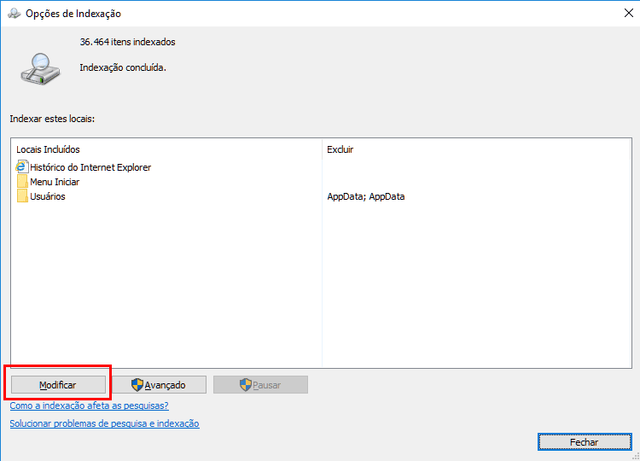This screenshot has height=461, width=640.
Task: Click the 'AppData; AppData' excluded entry
Action: 366,196
